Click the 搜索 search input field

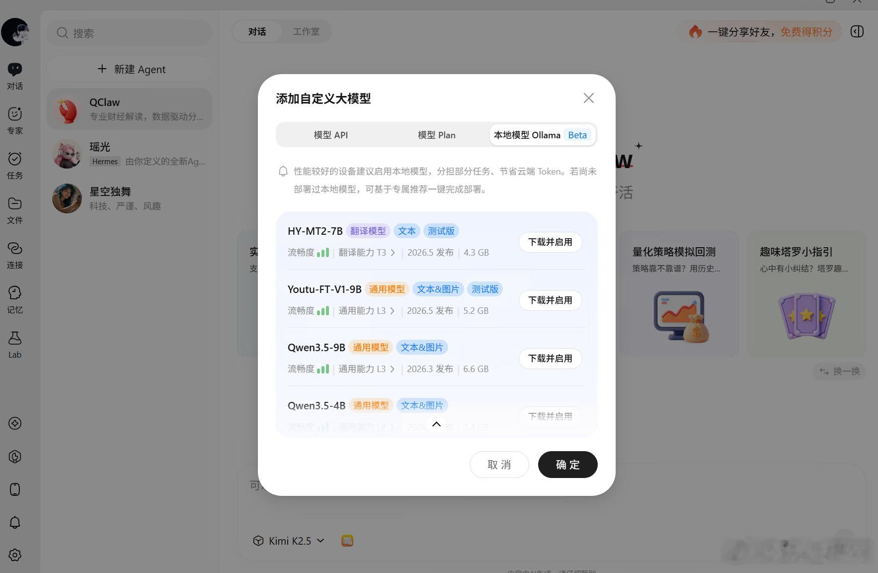click(130, 33)
